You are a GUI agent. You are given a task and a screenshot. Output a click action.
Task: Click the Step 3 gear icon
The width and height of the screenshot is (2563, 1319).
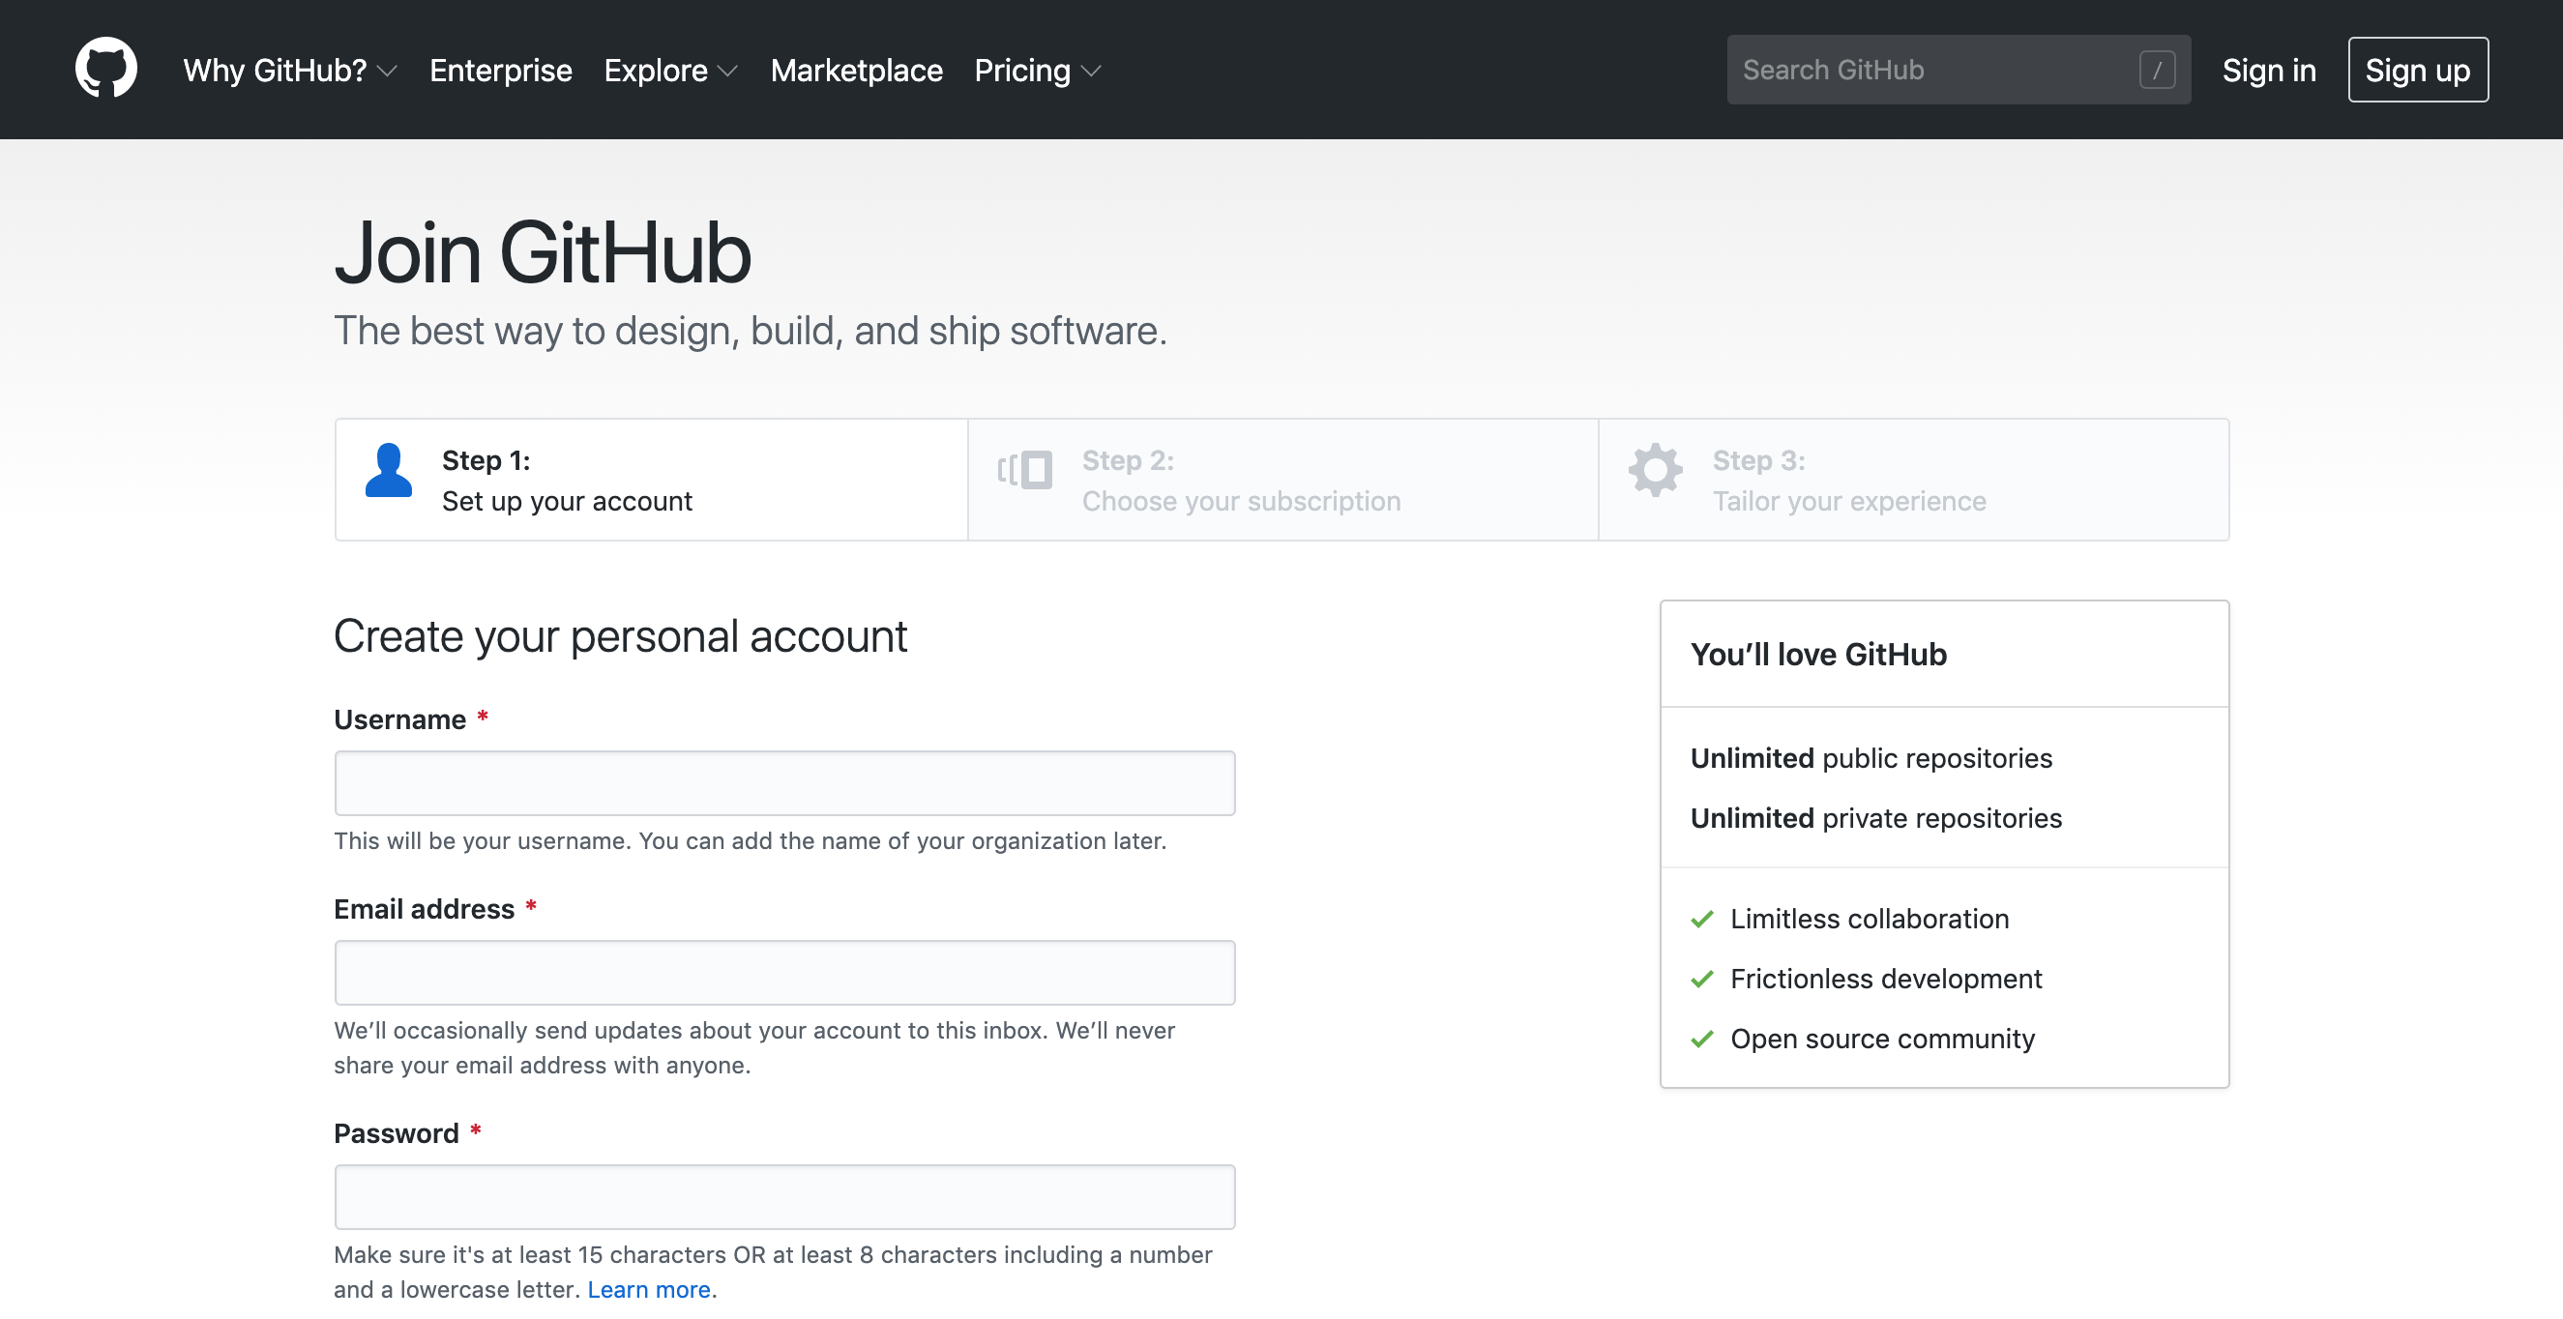pyautogui.click(x=1655, y=470)
